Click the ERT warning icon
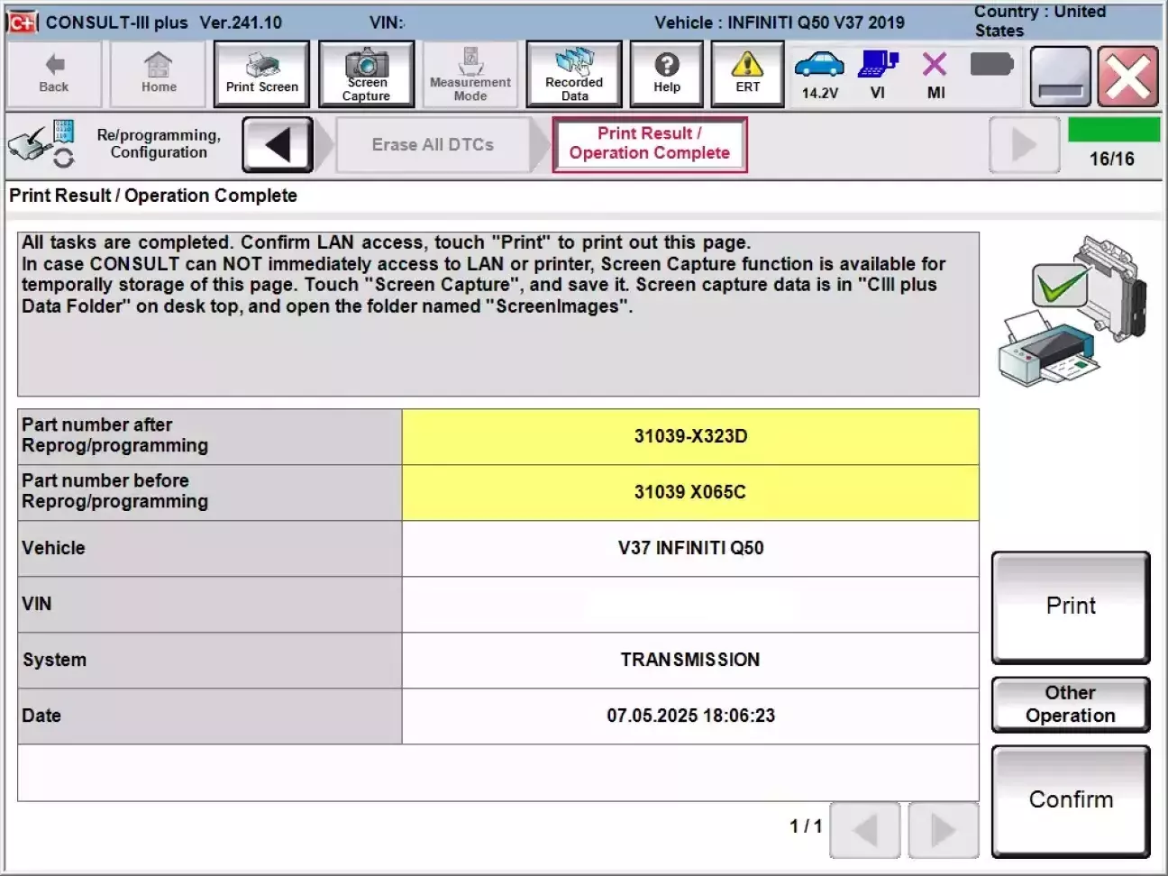 [x=748, y=74]
